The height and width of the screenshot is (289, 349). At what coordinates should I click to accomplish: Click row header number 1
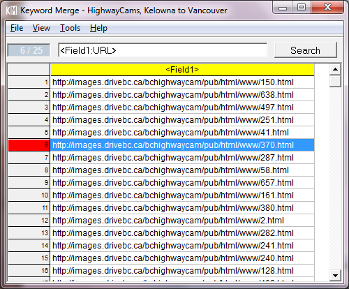point(29,82)
